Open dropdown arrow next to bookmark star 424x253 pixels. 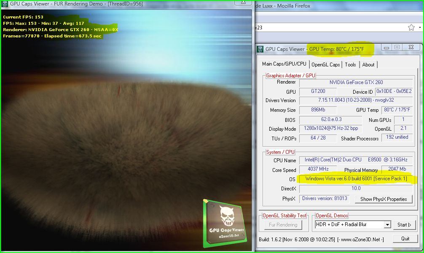[420, 27]
